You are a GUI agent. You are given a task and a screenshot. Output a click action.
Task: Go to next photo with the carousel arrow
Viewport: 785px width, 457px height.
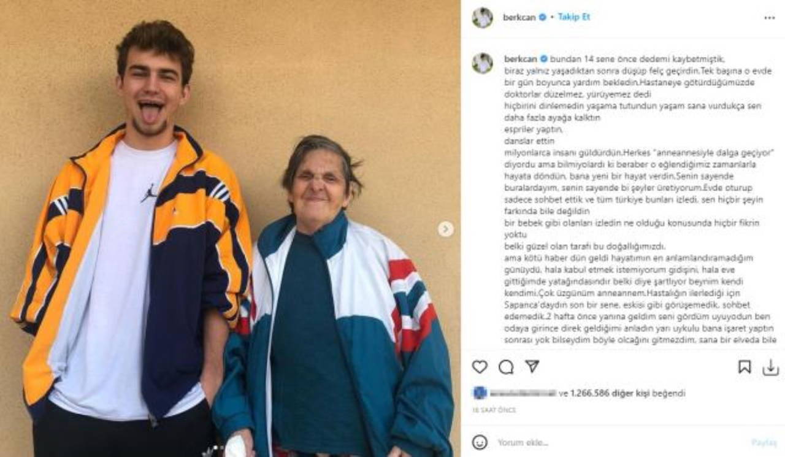(x=446, y=229)
